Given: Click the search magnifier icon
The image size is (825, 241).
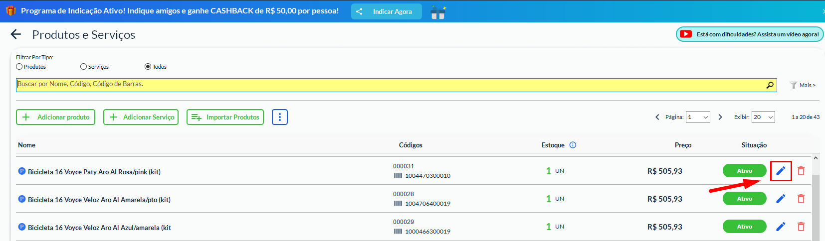Looking at the screenshot, I should pyautogui.click(x=770, y=85).
